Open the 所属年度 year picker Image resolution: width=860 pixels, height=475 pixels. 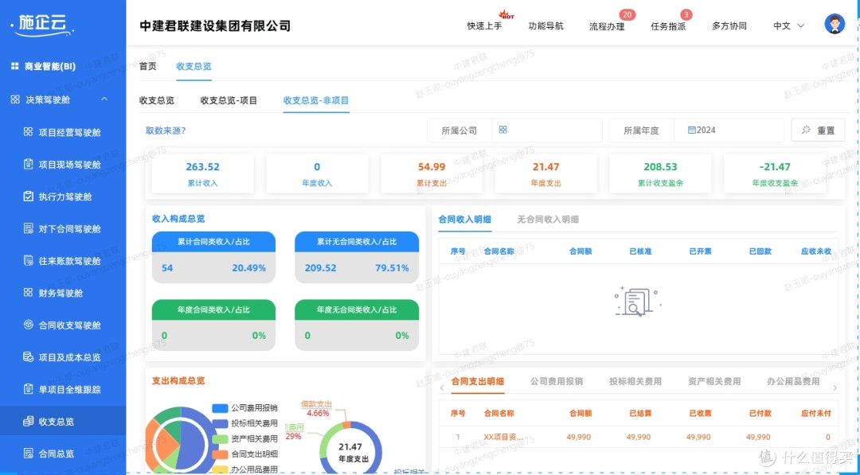click(729, 130)
